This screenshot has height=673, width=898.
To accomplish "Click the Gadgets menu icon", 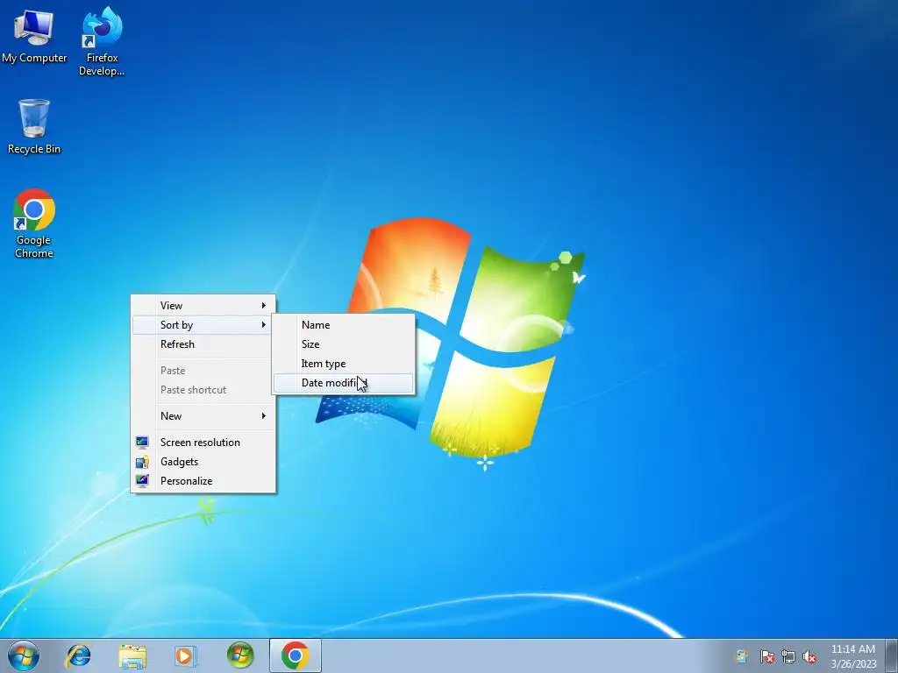I will click(x=142, y=462).
